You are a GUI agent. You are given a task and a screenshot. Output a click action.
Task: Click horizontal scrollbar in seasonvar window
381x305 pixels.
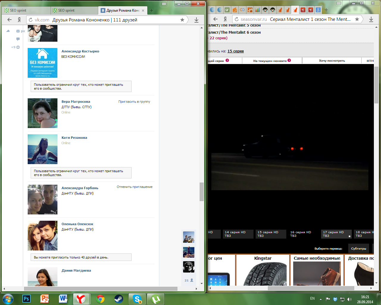pos(311,288)
